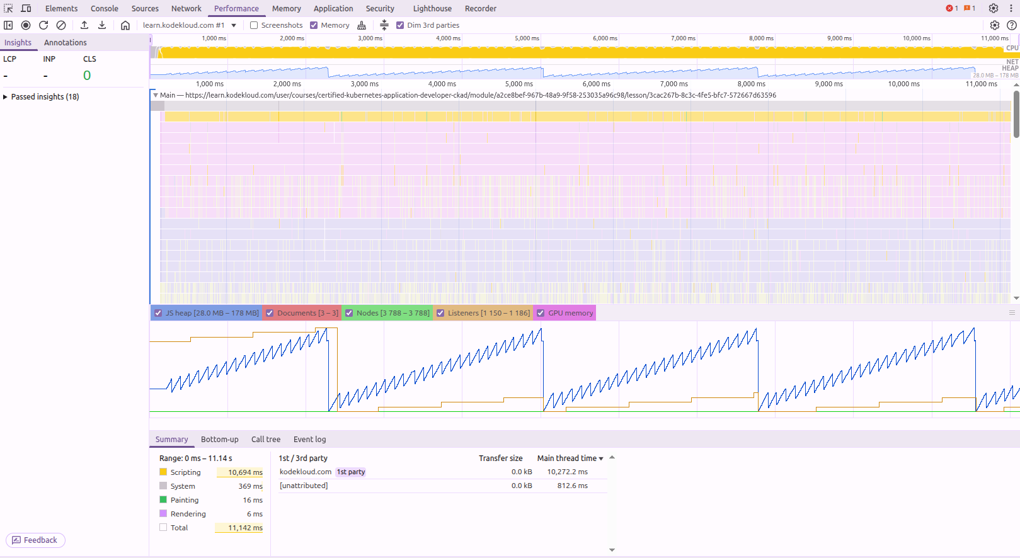This screenshot has width=1020, height=558.
Task: Start recording a performance profile
Action: click(26, 25)
